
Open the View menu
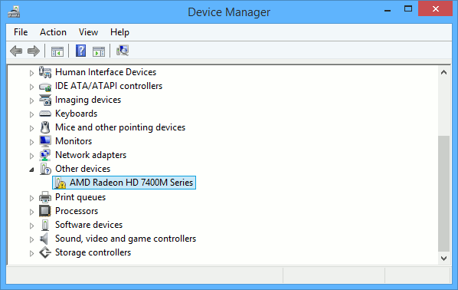pyautogui.click(x=88, y=32)
